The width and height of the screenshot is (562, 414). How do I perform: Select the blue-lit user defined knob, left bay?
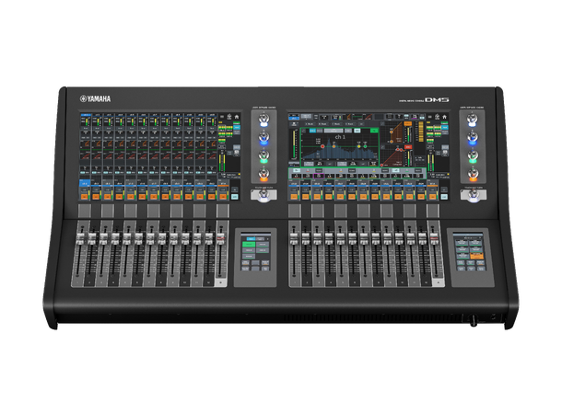(x=263, y=138)
